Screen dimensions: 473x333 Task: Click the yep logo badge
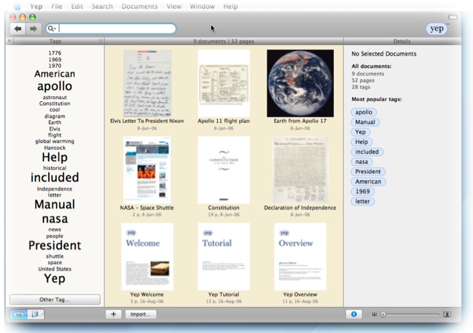click(436, 29)
